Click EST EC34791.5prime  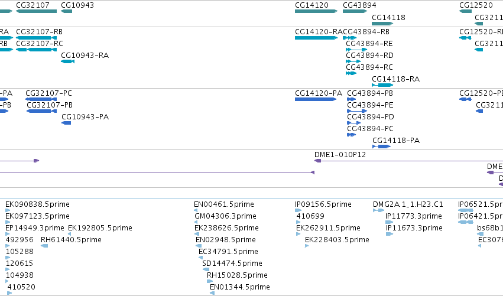point(200,258)
